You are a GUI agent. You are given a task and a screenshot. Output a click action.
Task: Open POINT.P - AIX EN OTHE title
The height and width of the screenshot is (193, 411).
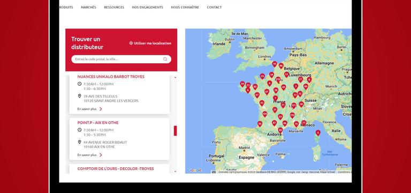point(98,123)
